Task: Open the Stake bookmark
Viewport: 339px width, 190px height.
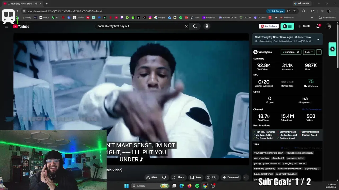Action: (x=195, y=18)
